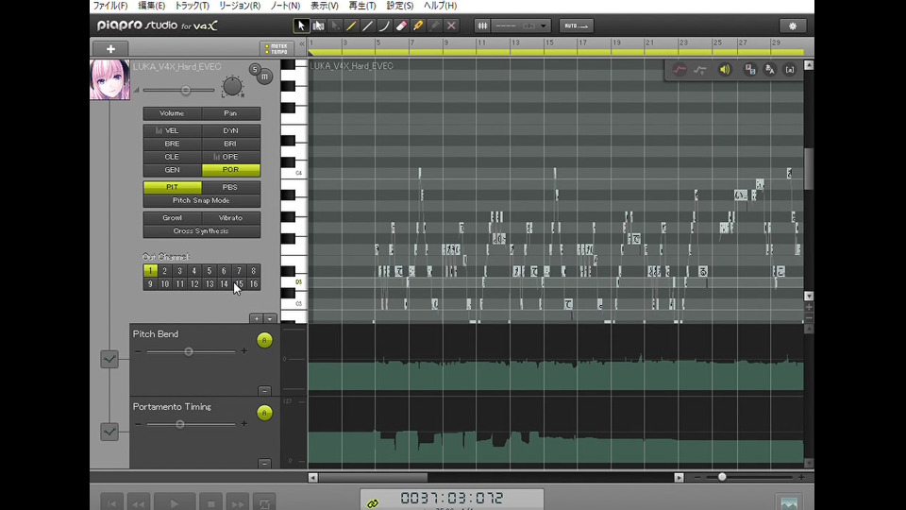Toggle the DYN parameter

pyautogui.click(x=230, y=130)
